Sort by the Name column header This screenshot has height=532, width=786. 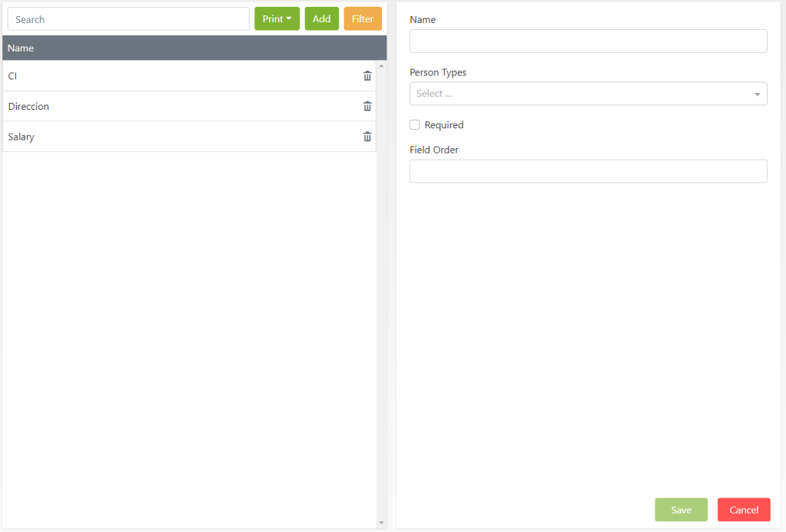tap(21, 48)
